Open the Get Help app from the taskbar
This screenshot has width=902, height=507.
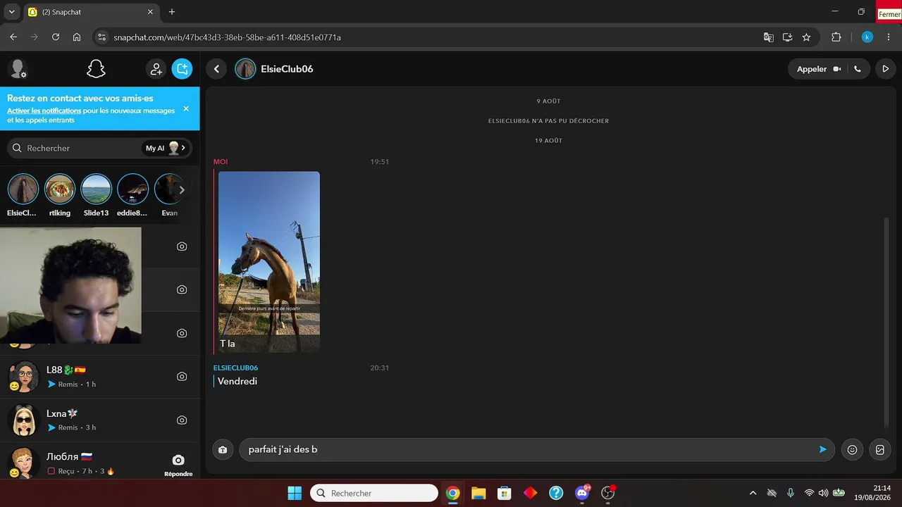pyautogui.click(x=556, y=493)
